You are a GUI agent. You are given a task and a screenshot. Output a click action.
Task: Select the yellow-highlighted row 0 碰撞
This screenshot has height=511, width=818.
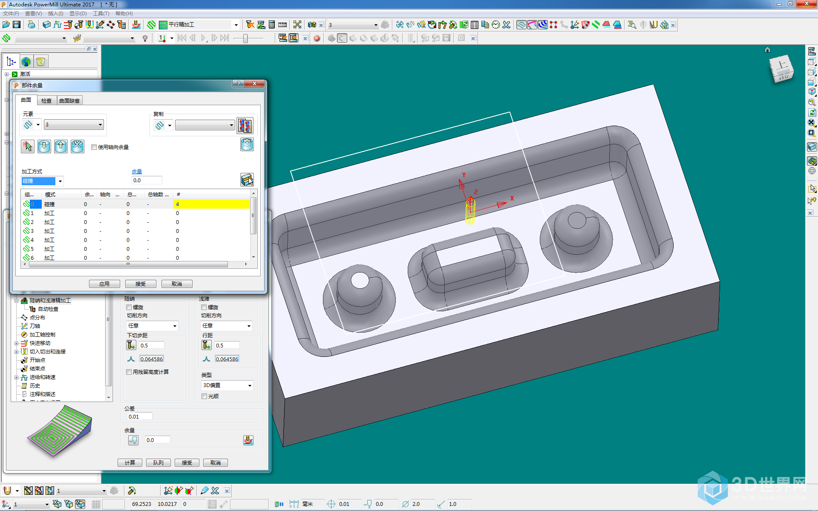(136, 204)
